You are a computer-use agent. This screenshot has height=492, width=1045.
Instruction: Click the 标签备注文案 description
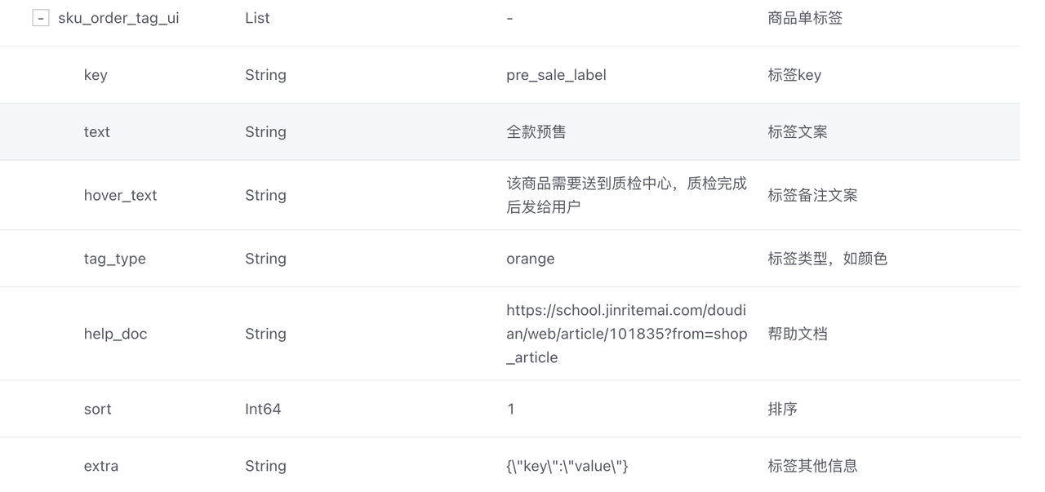[812, 195]
